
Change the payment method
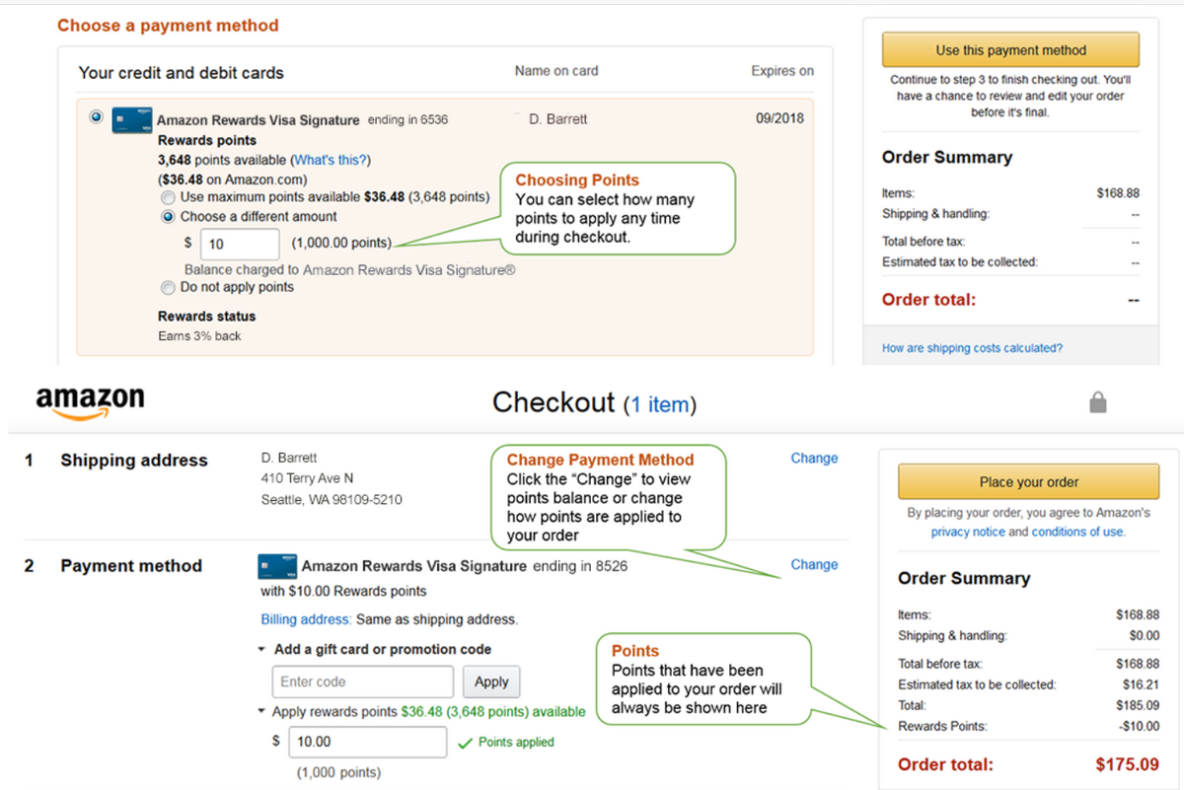click(x=814, y=565)
